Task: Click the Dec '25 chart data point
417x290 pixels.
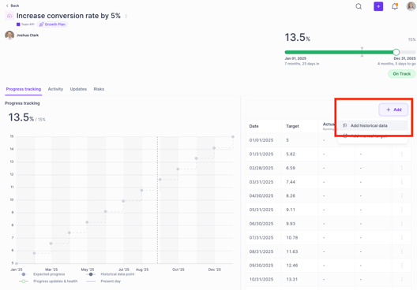Action: [214, 148]
